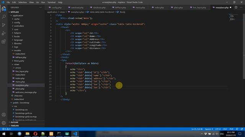Click the Windows Start button
The width and height of the screenshot is (245, 137).
tap(3, 134)
